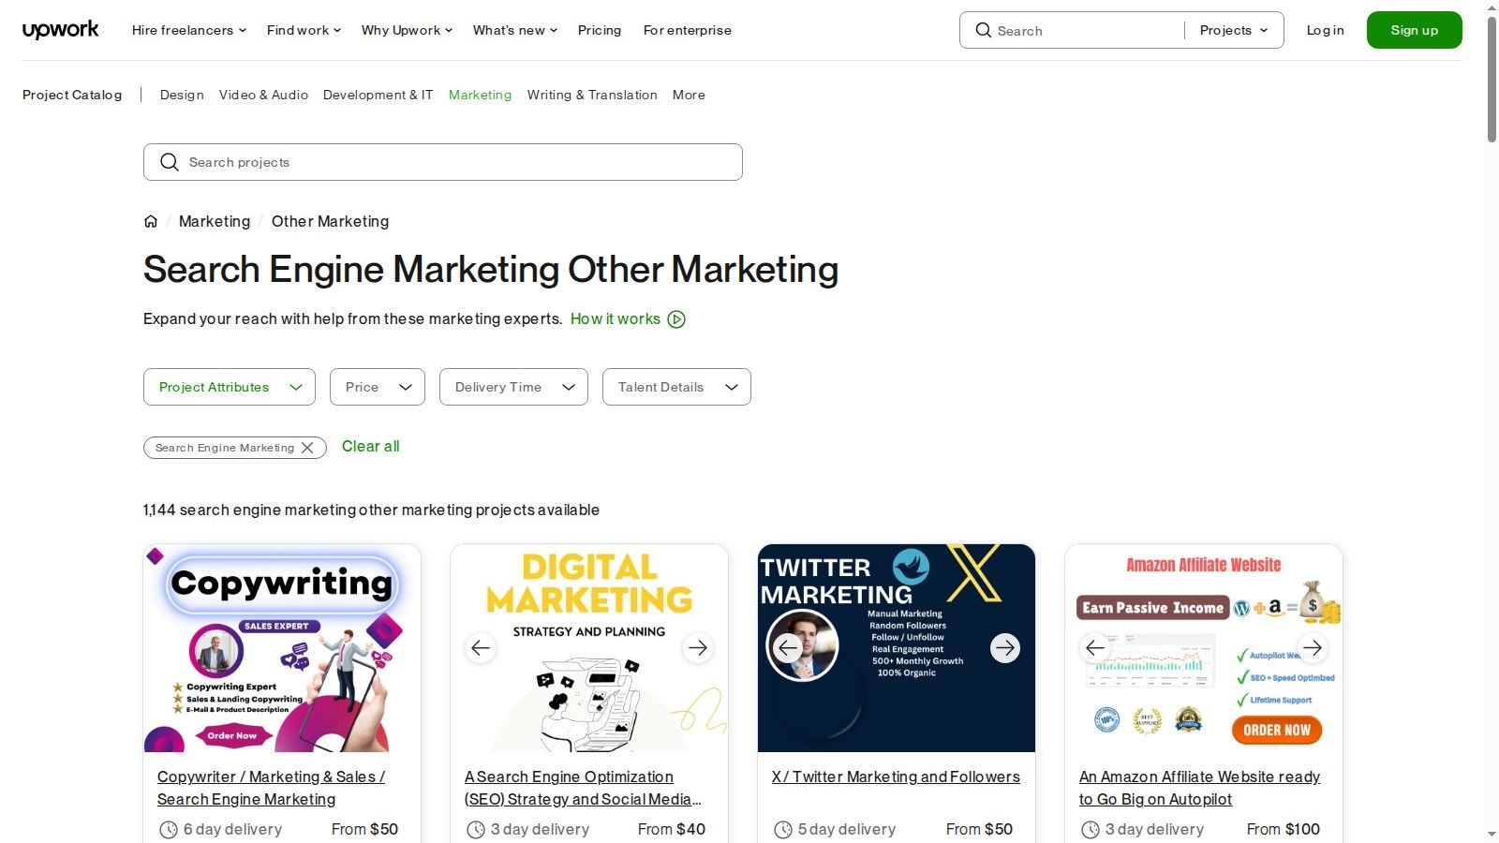Click the Upwork logo
1499x843 pixels.
pos(60,30)
